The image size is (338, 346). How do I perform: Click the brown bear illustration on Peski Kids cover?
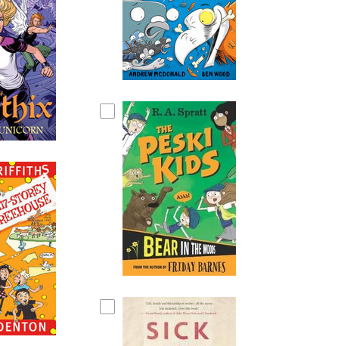(x=144, y=208)
